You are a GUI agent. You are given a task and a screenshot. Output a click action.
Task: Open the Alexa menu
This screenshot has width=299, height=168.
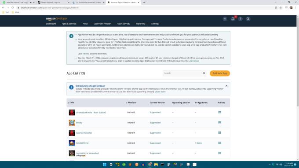[x=85, y=24]
